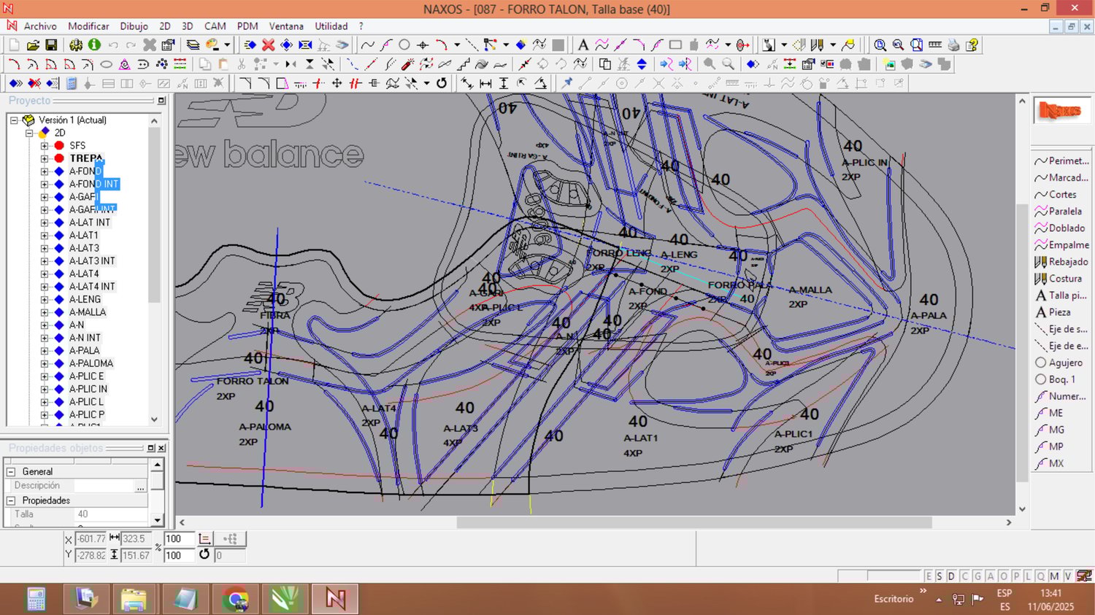Click the Open folder icon in toolbar
This screenshot has width=1095, height=615.
tap(33, 45)
